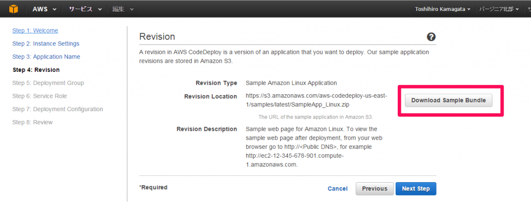This screenshot has height=208, width=531.
Task: Go to Step 3: Application Name
Action: 46,57
